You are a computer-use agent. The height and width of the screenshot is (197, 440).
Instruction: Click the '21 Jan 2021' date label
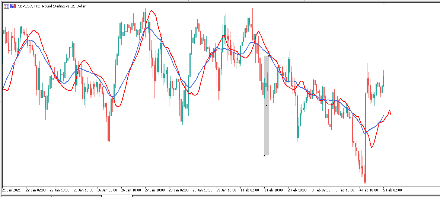tap(11, 190)
